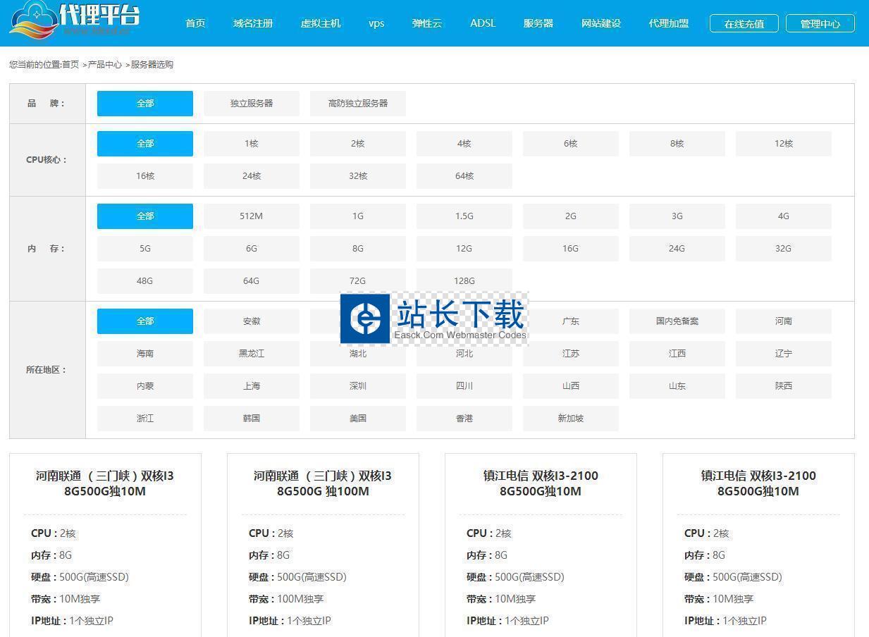Open the 管理中心 button in the header
The width and height of the screenshot is (869, 637).
pos(820,23)
